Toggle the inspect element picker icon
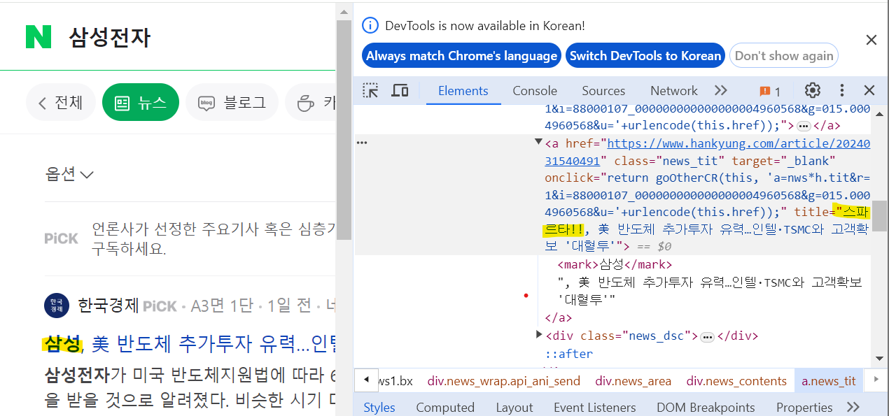This screenshot has height=416, width=889. click(370, 90)
